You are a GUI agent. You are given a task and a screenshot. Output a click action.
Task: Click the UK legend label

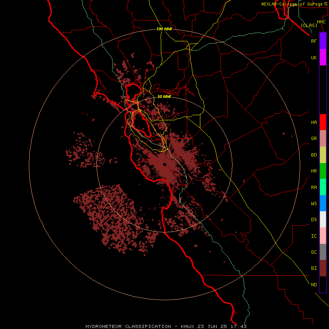(x=314, y=57)
